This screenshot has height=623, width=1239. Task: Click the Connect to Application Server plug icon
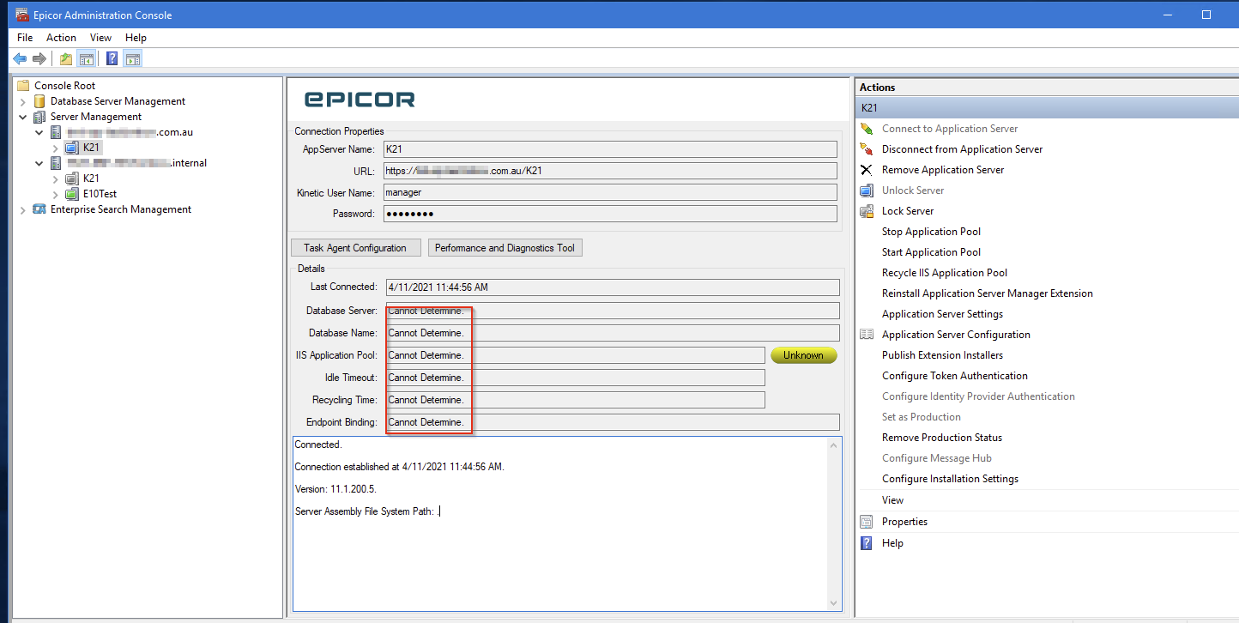(867, 129)
